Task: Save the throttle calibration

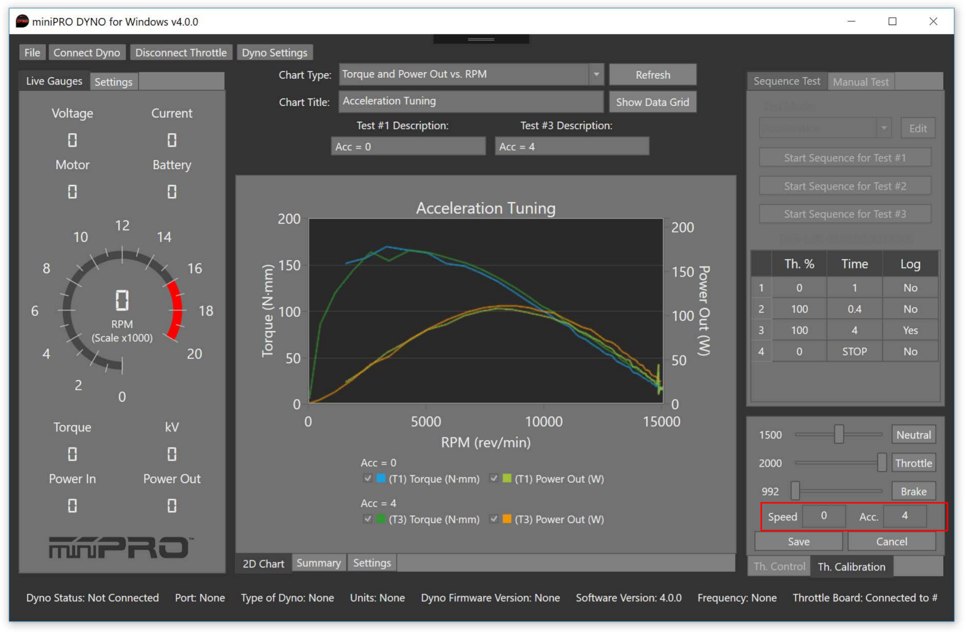Action: 799,542
